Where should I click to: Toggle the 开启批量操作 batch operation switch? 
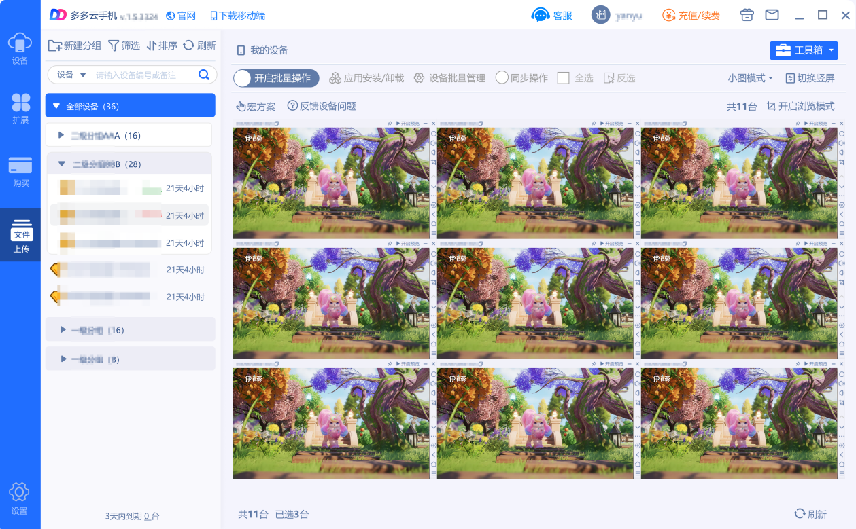click(x=276, y=78)
